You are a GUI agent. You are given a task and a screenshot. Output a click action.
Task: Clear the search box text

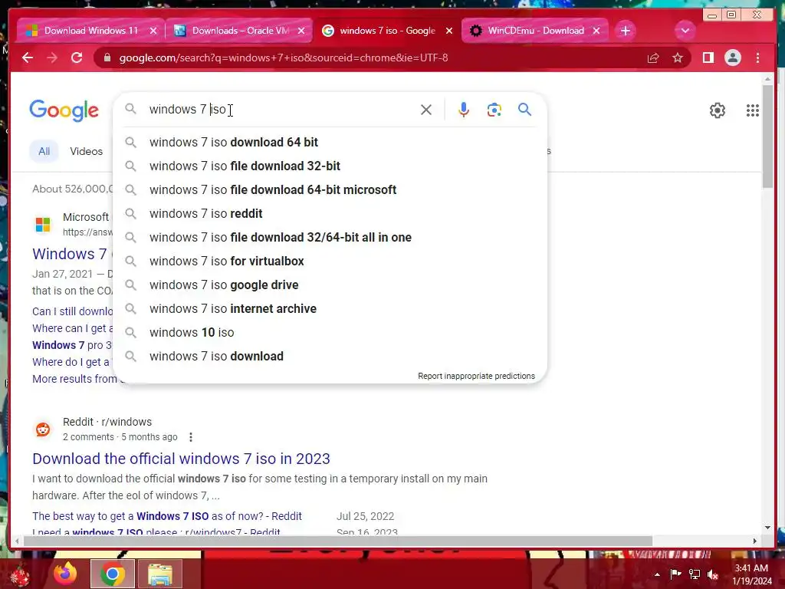pos(426,110)
